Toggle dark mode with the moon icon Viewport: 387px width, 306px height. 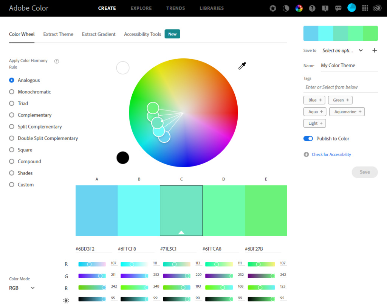[x=286, y=8]
